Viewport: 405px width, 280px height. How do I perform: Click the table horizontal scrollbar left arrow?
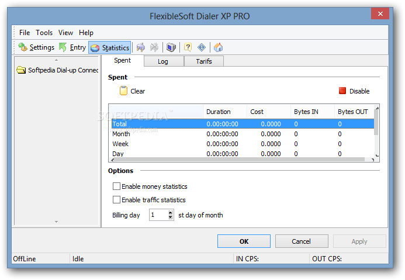point(112,160)
